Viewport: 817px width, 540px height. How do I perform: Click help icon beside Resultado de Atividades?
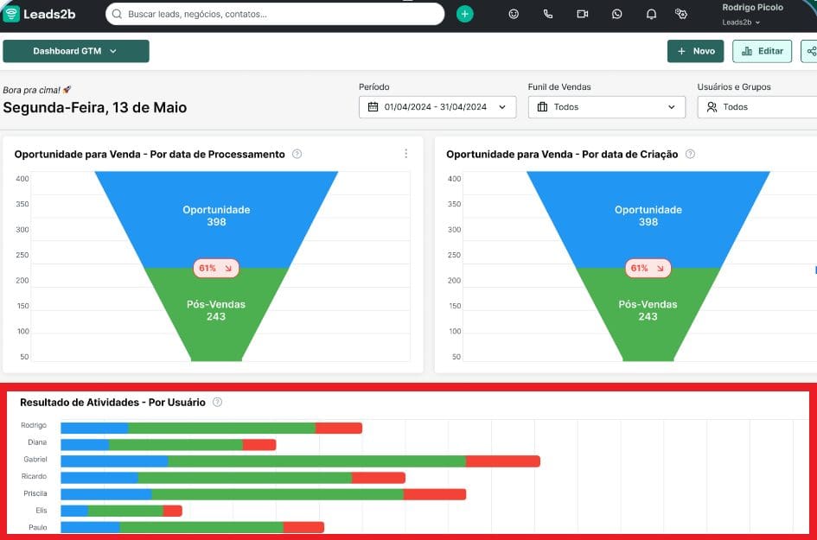(217, 402)
